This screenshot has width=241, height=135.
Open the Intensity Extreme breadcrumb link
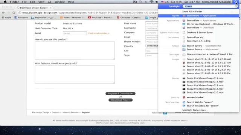[70, 112]
